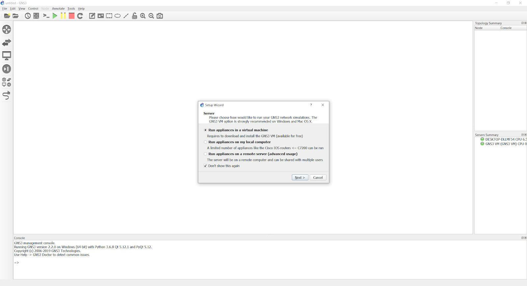527x286 pixels.
Task: Toggle show/hide interface labels icon
Action: 36,16
